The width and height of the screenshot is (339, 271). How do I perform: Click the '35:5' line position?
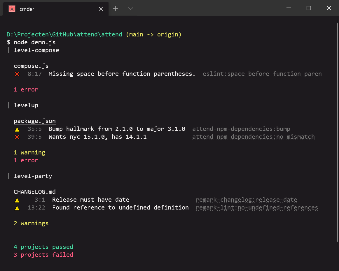pos(35,129)
